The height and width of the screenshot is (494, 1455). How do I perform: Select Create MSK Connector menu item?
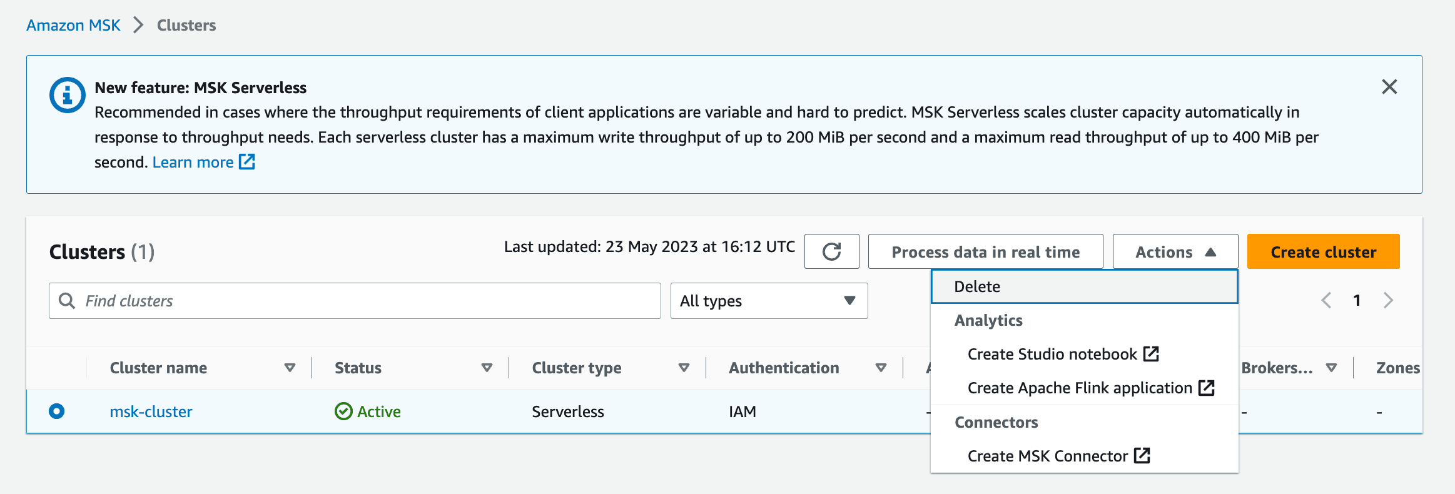click(1058, 456)
